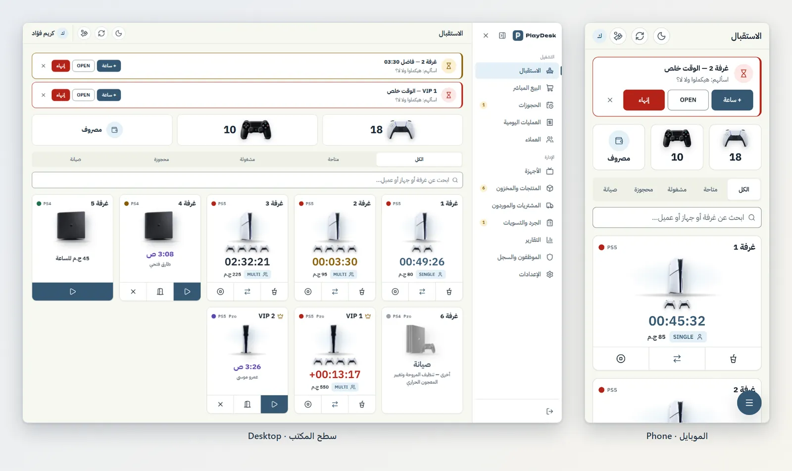Toggle dark mode moon icon on phone

[x=661, y=36]
